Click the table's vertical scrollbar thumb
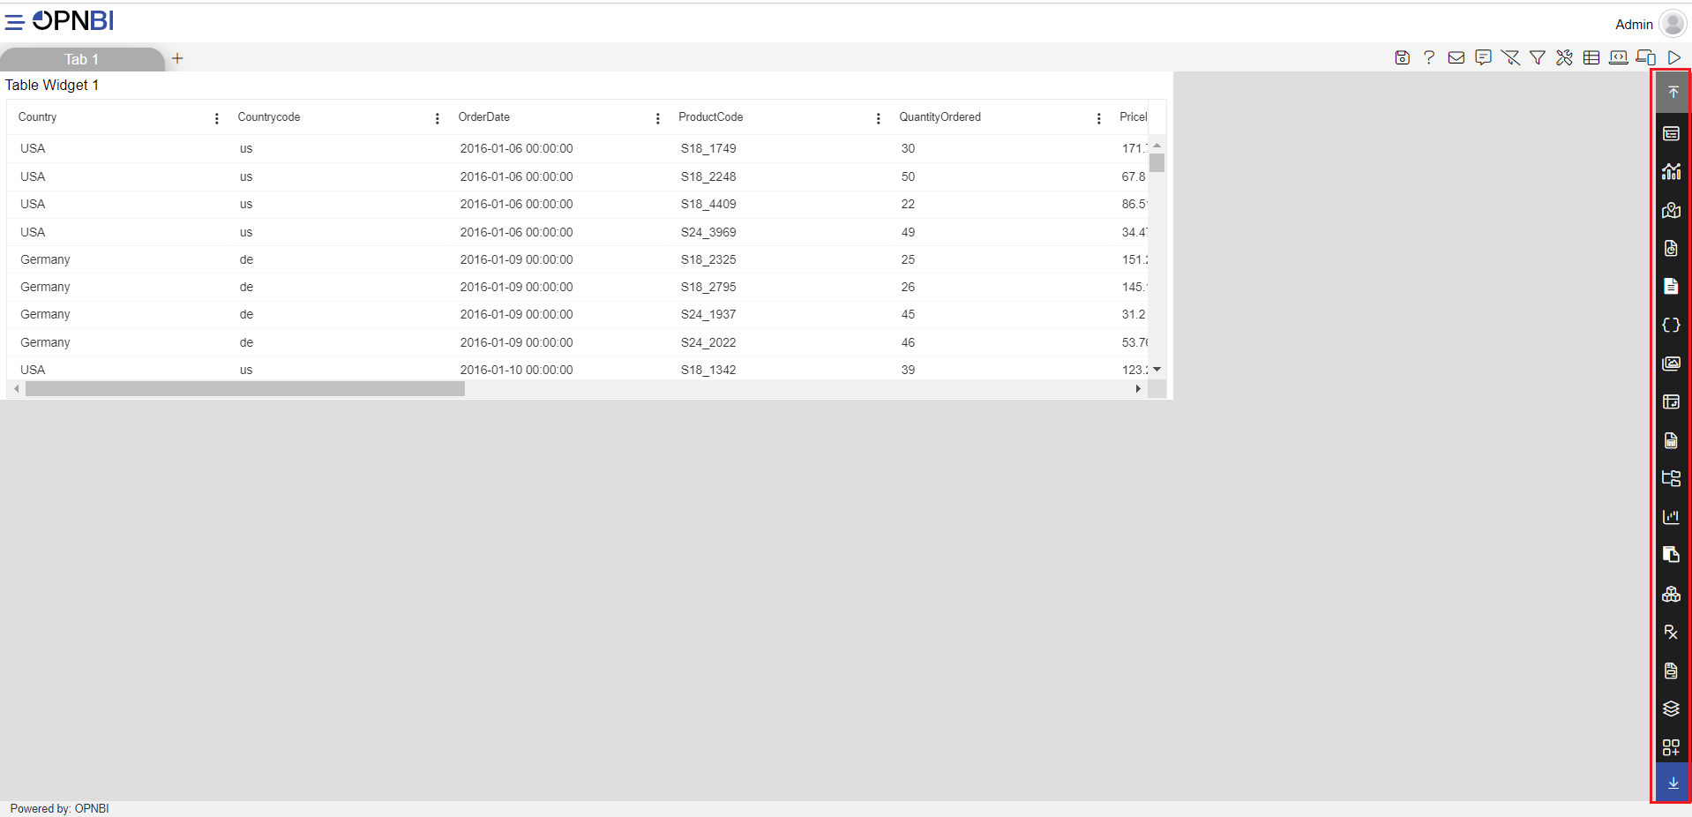Image resolution: width=1692 pixels, height=817 pixels. 1157,162
